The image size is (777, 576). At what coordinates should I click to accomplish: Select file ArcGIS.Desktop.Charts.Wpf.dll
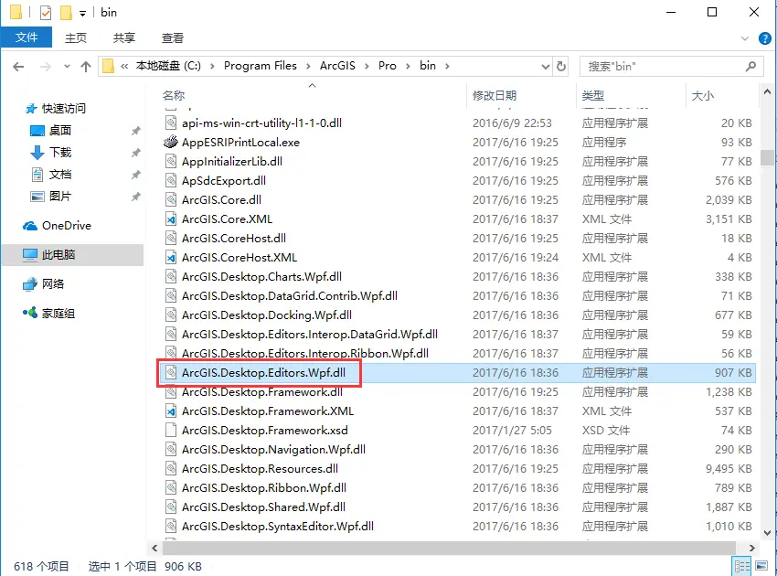point(261,277)
